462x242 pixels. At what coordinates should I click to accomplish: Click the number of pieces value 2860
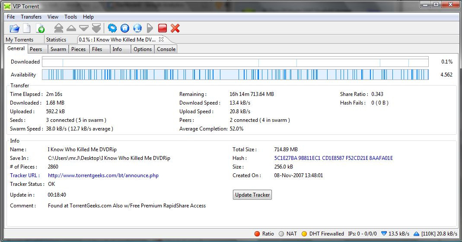click(53, 167)
